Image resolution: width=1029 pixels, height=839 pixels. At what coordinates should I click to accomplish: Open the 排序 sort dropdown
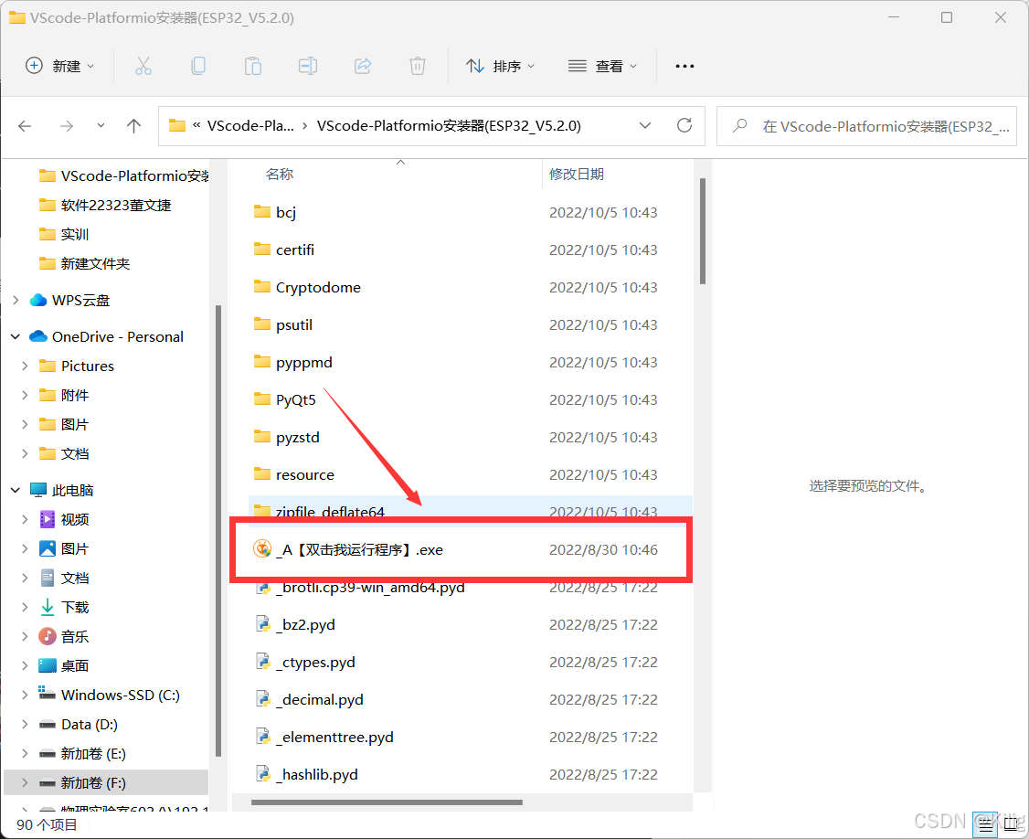(x=501, y=67)
